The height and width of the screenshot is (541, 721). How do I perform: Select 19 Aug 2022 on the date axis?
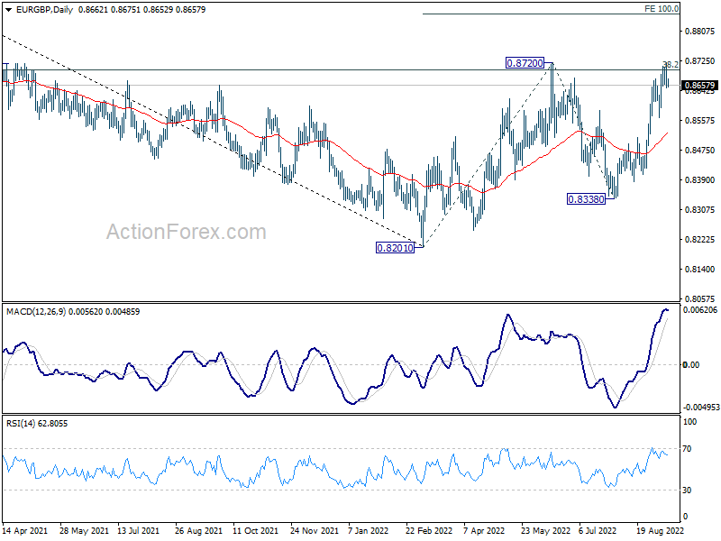point(660,532)
